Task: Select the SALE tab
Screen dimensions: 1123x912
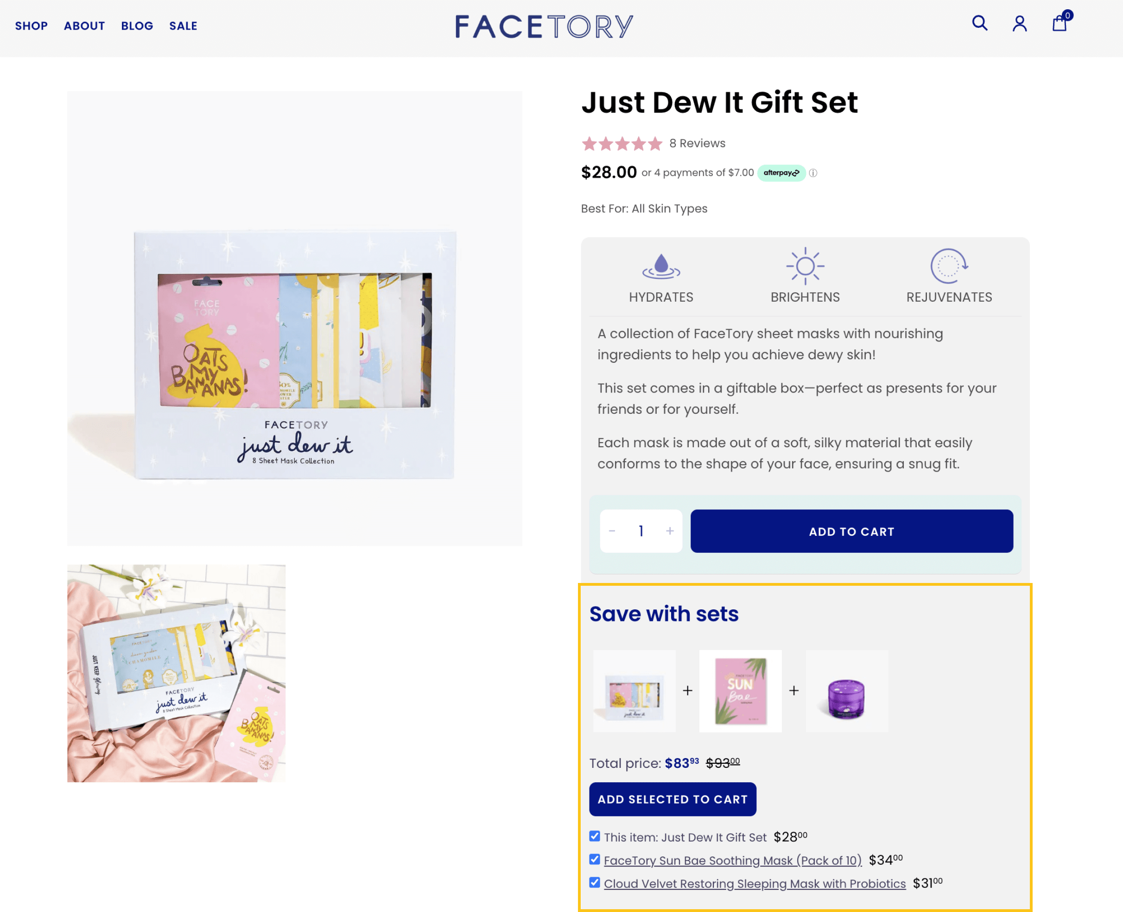Action: pyautogui.click(x=183, y=25)
